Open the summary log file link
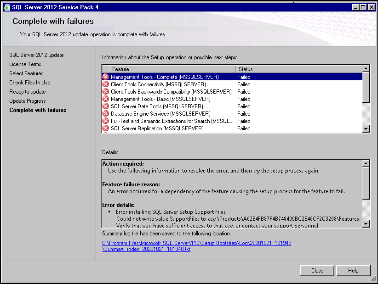 (x=196, y=246)
